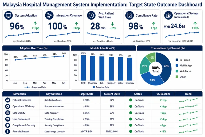Image resolution: width=205 pixels, height=137 pixels.
Task: Click the Financial Impact trend sparkline
Action: (188, 131)
